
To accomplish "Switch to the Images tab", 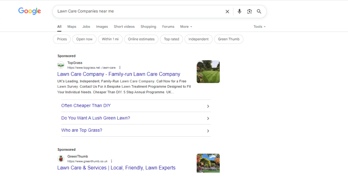I will [x=102, y=27].
